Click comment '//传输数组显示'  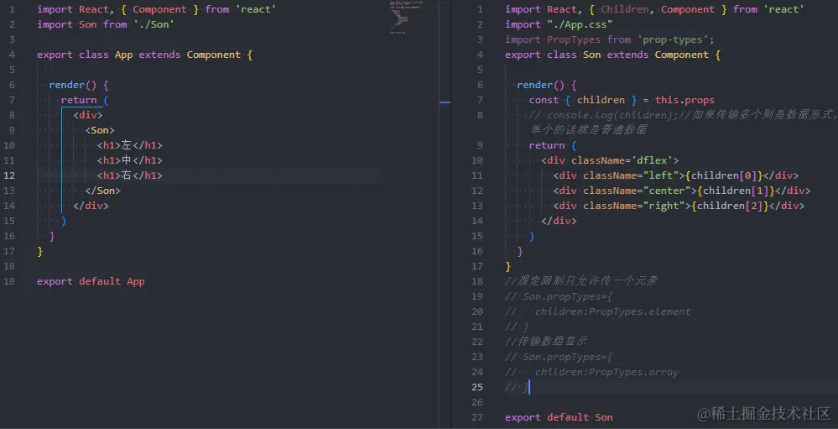click(x=547, y=342)
